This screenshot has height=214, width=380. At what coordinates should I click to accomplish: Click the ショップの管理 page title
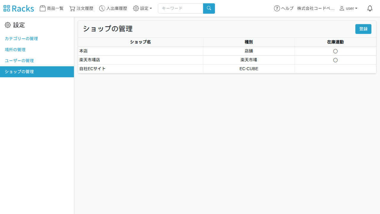(x=107, y=29)
